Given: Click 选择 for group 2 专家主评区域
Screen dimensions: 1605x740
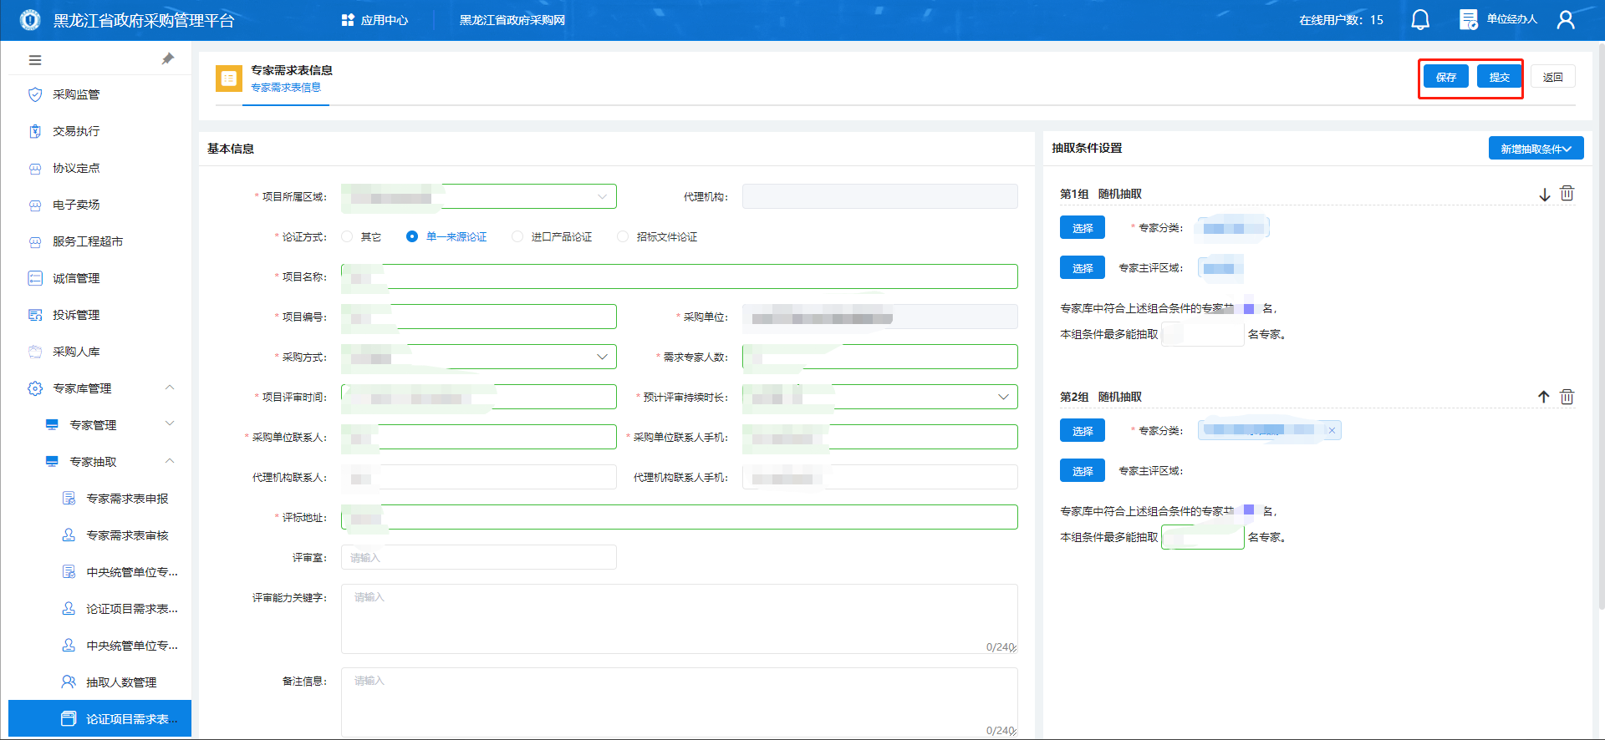Looking at the screenshot, I should pos(1083,470).
